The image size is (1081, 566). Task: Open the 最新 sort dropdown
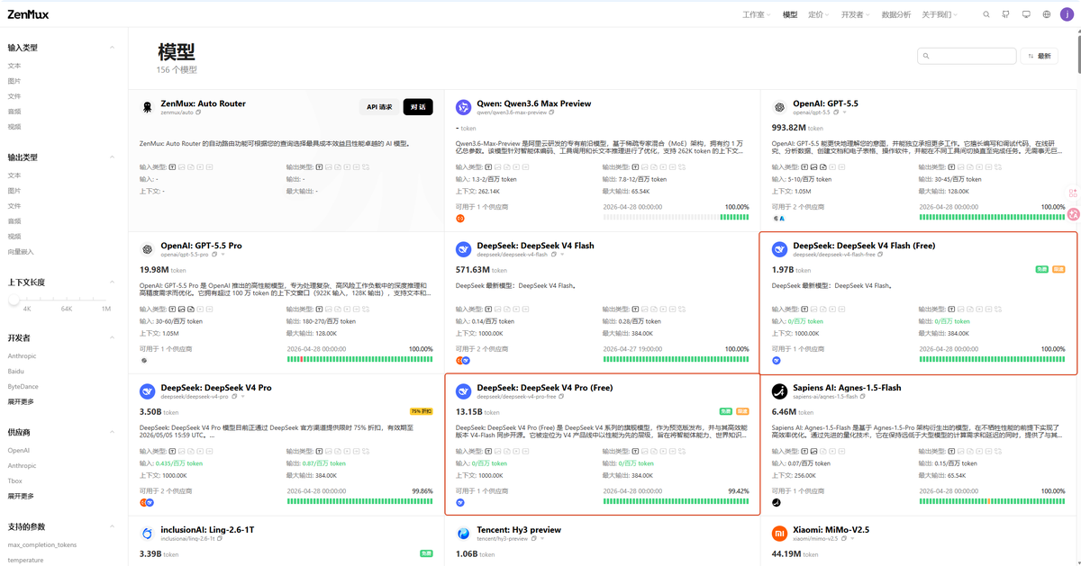coord(1039,56)
